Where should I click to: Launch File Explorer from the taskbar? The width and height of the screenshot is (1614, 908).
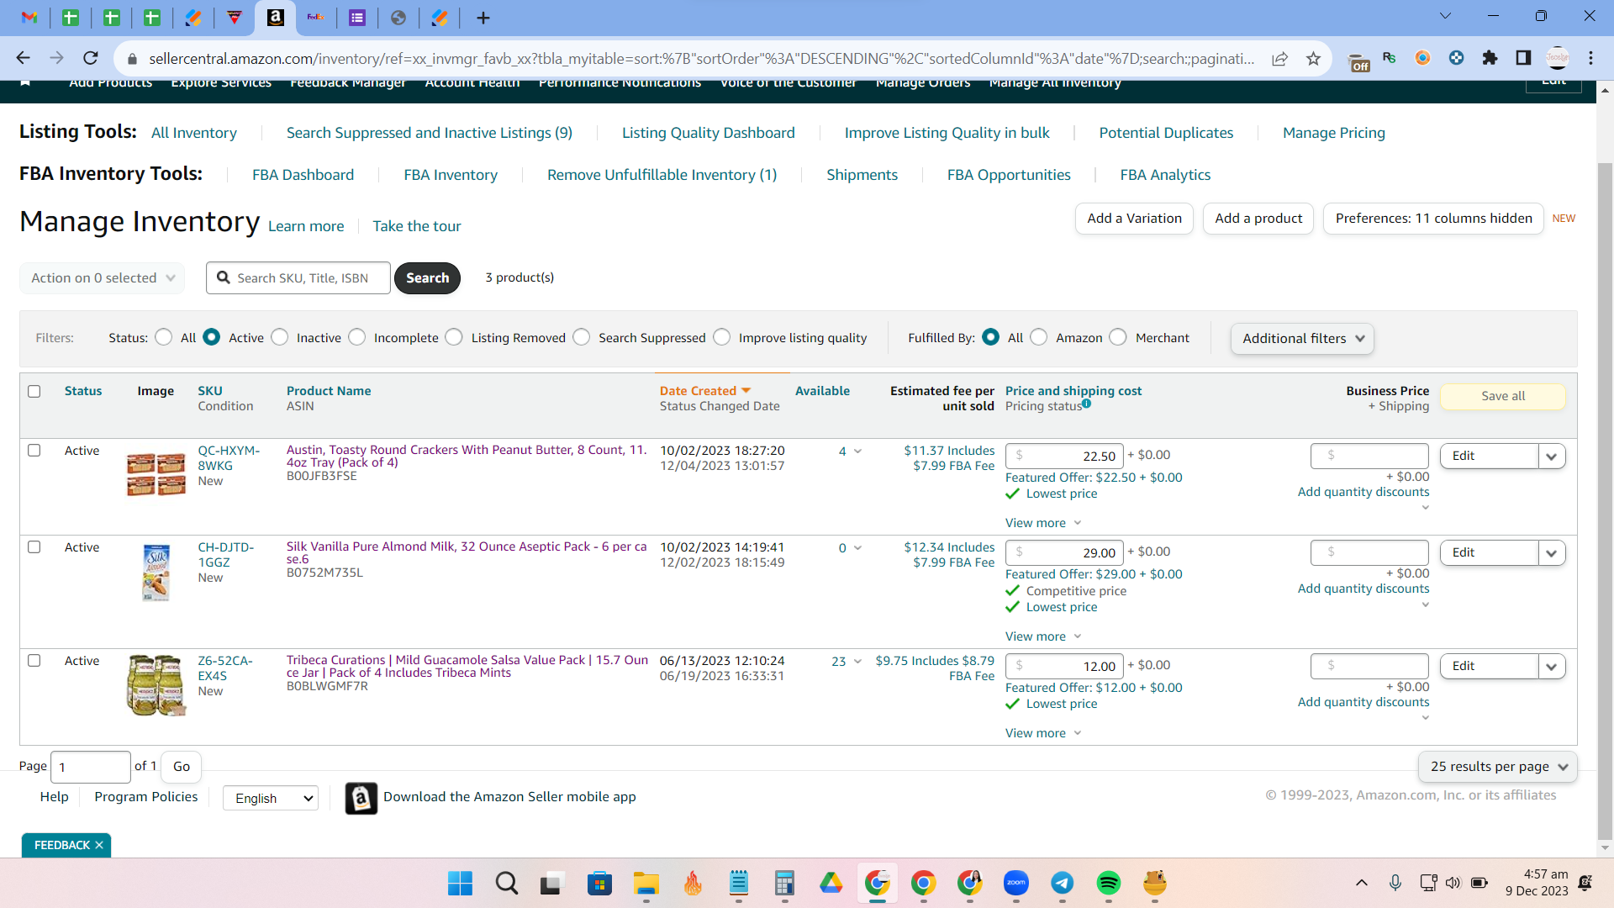[646, 883]
